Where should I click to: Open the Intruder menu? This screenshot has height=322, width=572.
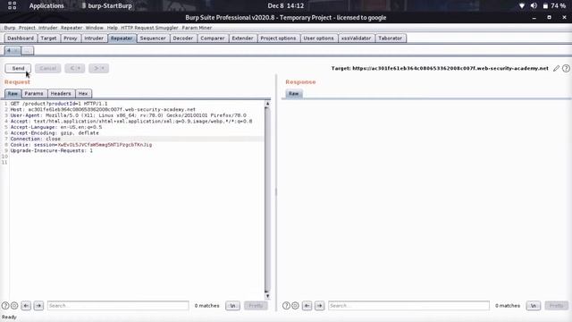47,28
